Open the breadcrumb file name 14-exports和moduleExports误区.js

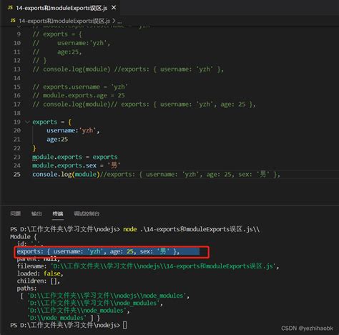click(64, 21)
